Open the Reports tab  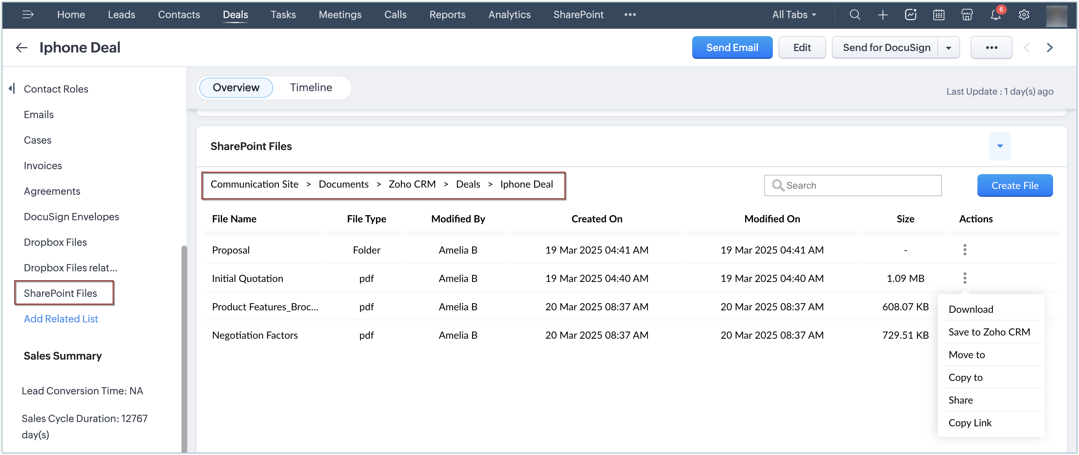[x=447, y=15]
